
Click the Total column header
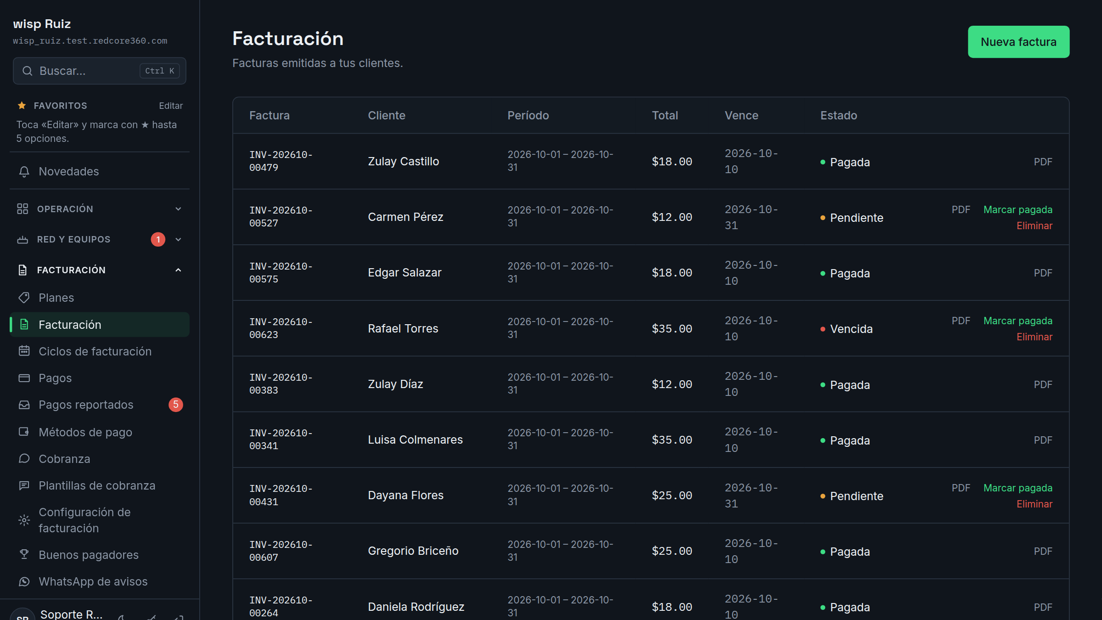pos(664,115)
